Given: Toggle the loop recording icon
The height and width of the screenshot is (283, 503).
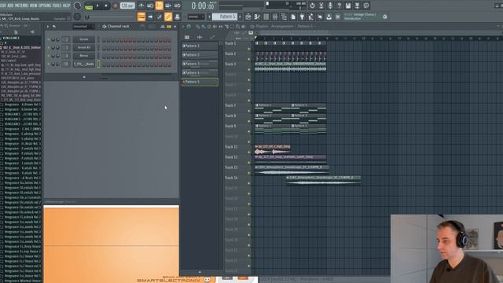Looking at the screenshot, I should [x=177, y=6].
